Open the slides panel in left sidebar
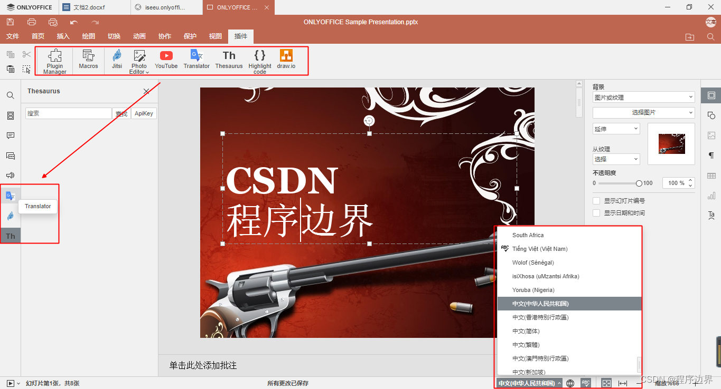 [11, 115]
